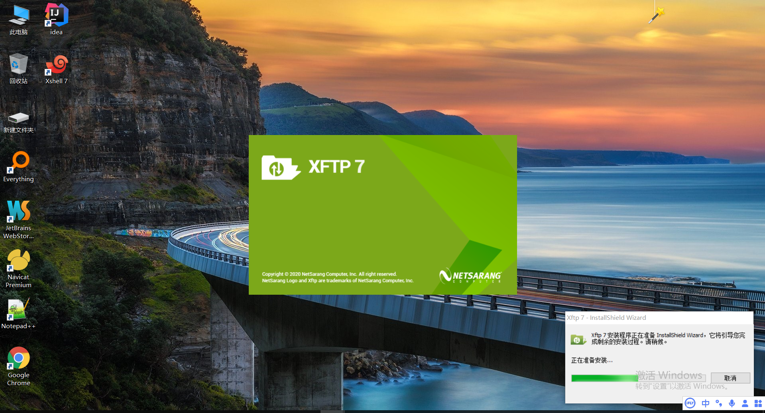Image resolution: width=765 pixels, height=413 pixels.
Task: Click the Xftp 7 - InstallShield Wizard title
Action: [606, 317]
